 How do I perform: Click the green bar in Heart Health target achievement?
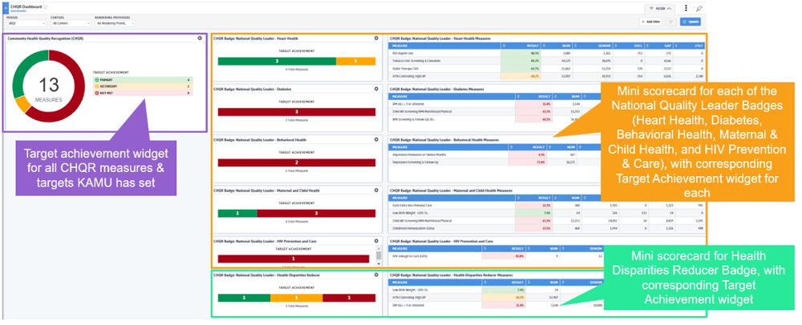click(277, 61)
